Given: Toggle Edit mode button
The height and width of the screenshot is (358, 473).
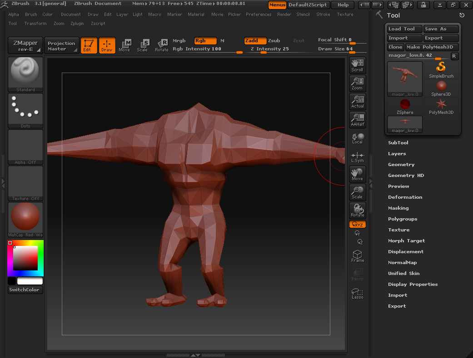Looking at the screenshot, I should [x=89, y=45].
